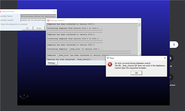Click OK in the Error dialog
Screen dimensions: 185x111
136,73
